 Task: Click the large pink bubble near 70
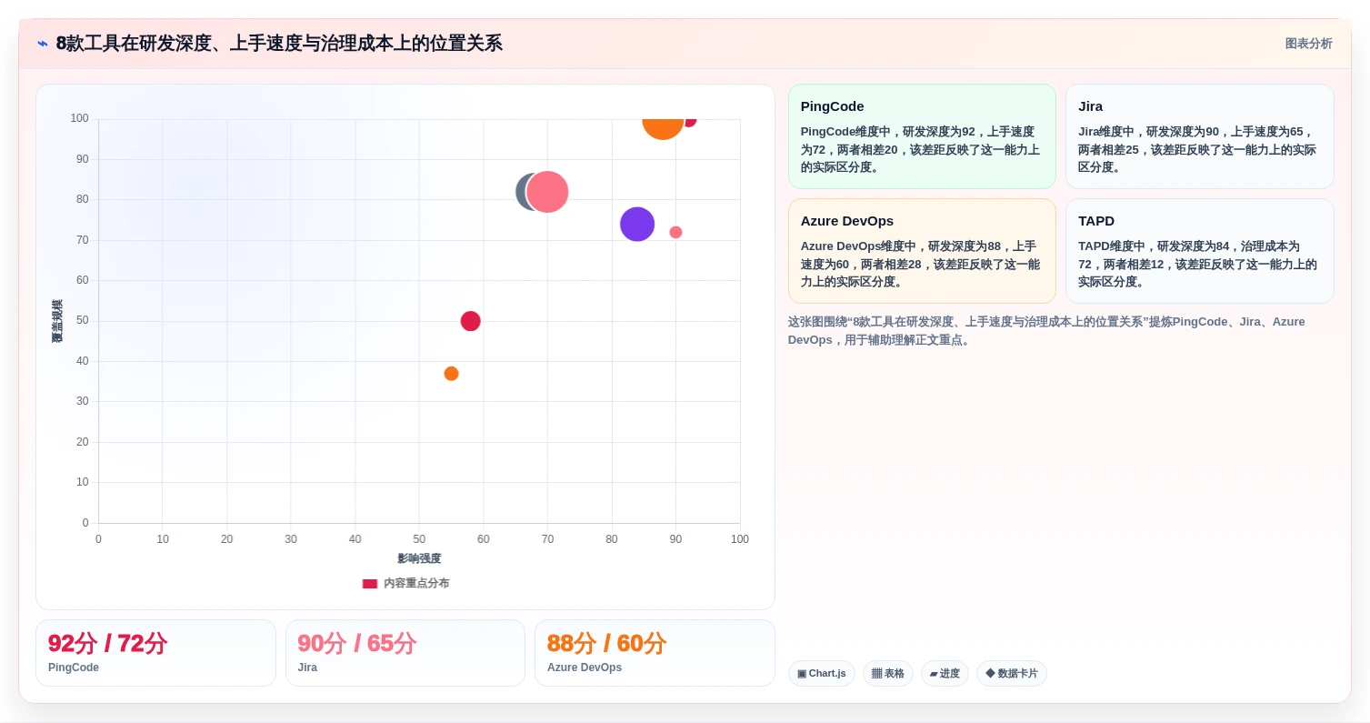(547, 192)
